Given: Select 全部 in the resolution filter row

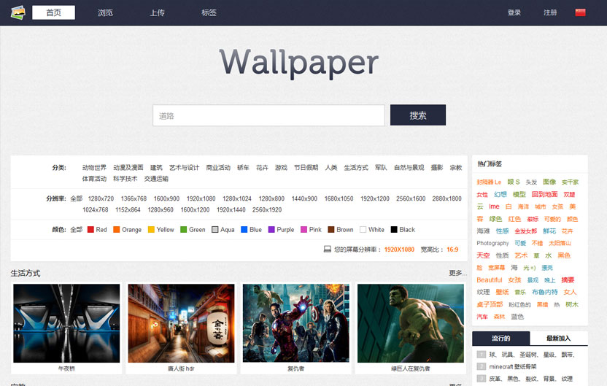Looking at the screenshot, I should (x=77, y=198).
